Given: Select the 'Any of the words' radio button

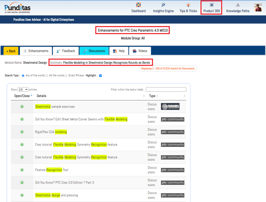Looking at the screenshot, I should 23,76.
